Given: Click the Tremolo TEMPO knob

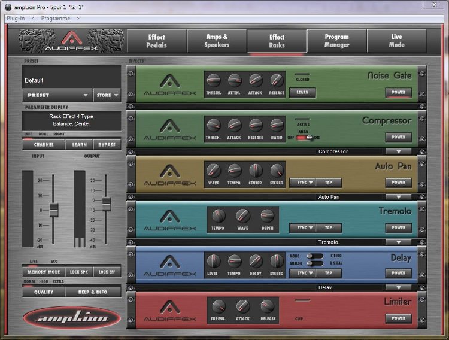Looking at the screenshot, I should pyautogui.click(x=218, y=216).
